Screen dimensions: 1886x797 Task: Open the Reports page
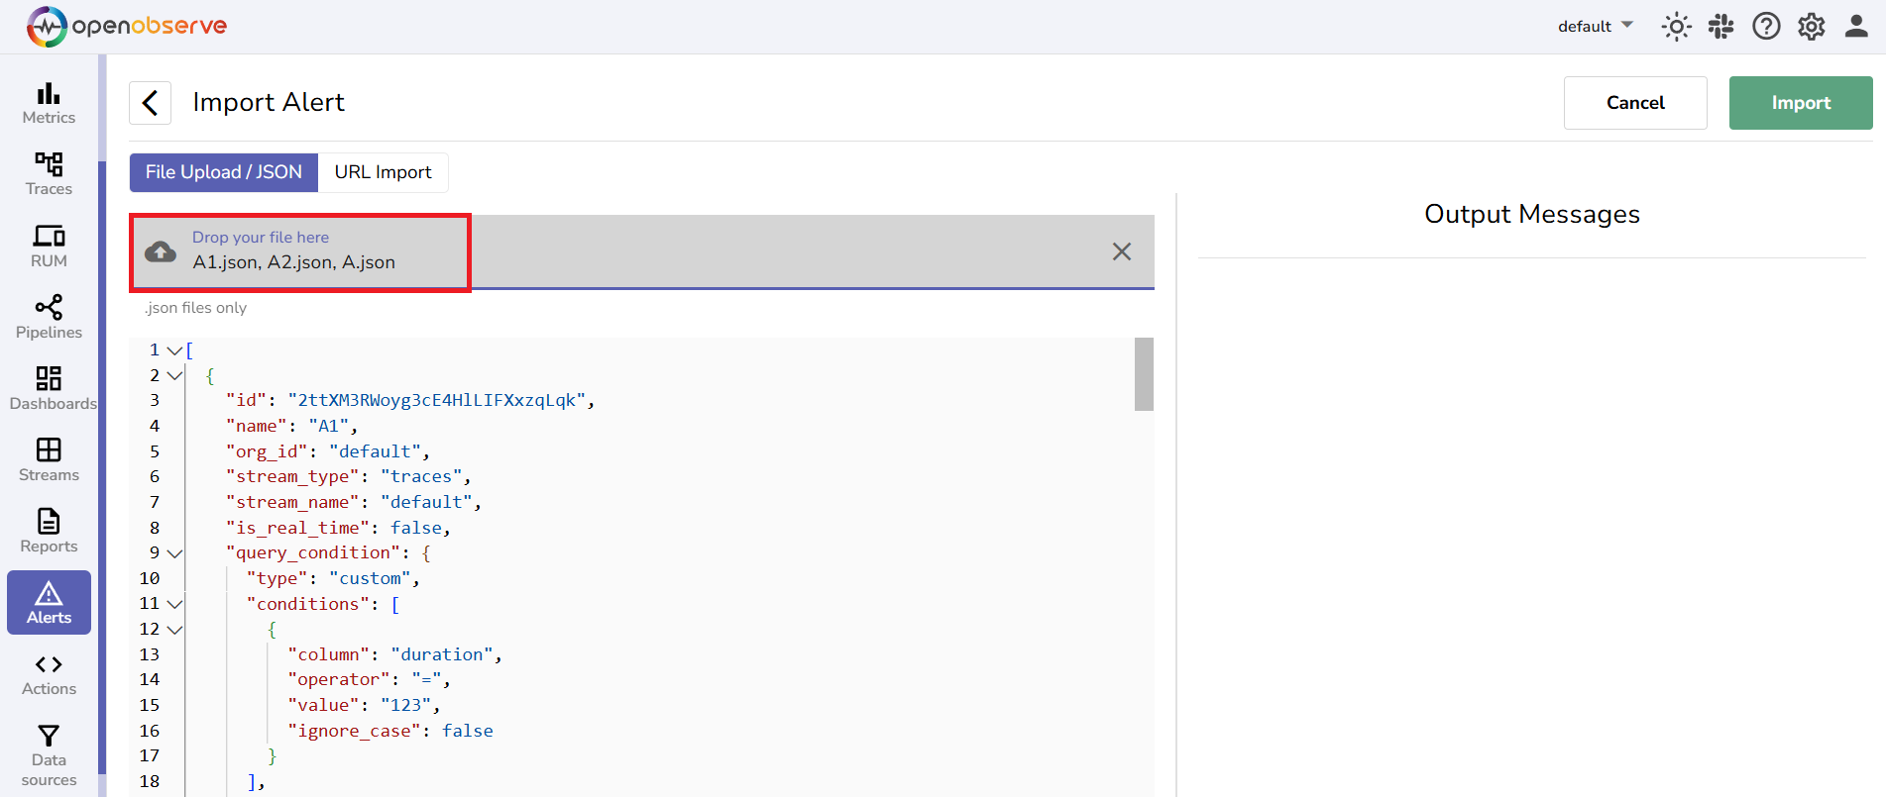click(48, 530)
